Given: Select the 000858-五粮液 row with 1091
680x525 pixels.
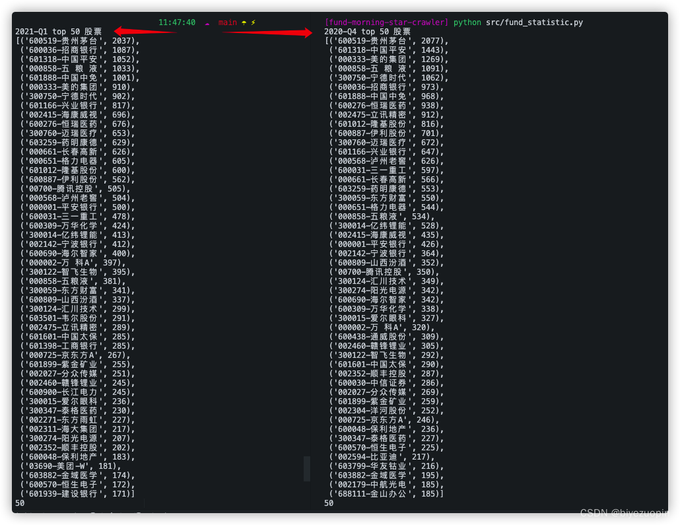Looking at the screenshot, I should (389, 69).
